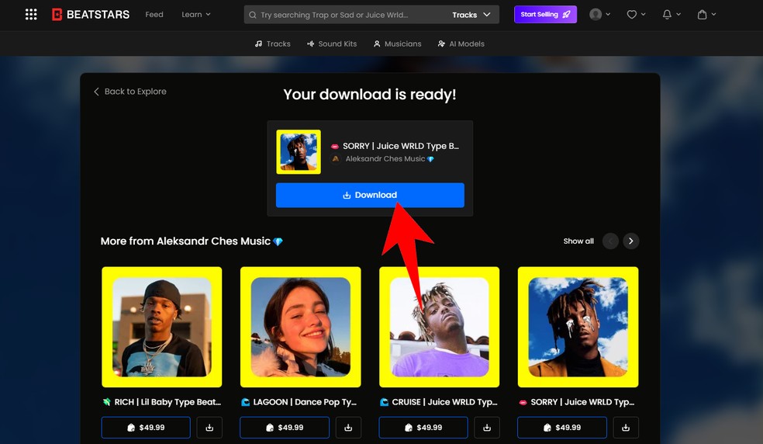Click free download icon for CRUISE beat
The width and height of the screenshot is (763, 444).
(487, 428)
